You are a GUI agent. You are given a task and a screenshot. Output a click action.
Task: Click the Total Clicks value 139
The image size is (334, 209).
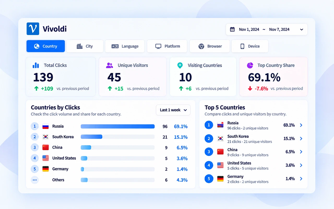point(43,77)
